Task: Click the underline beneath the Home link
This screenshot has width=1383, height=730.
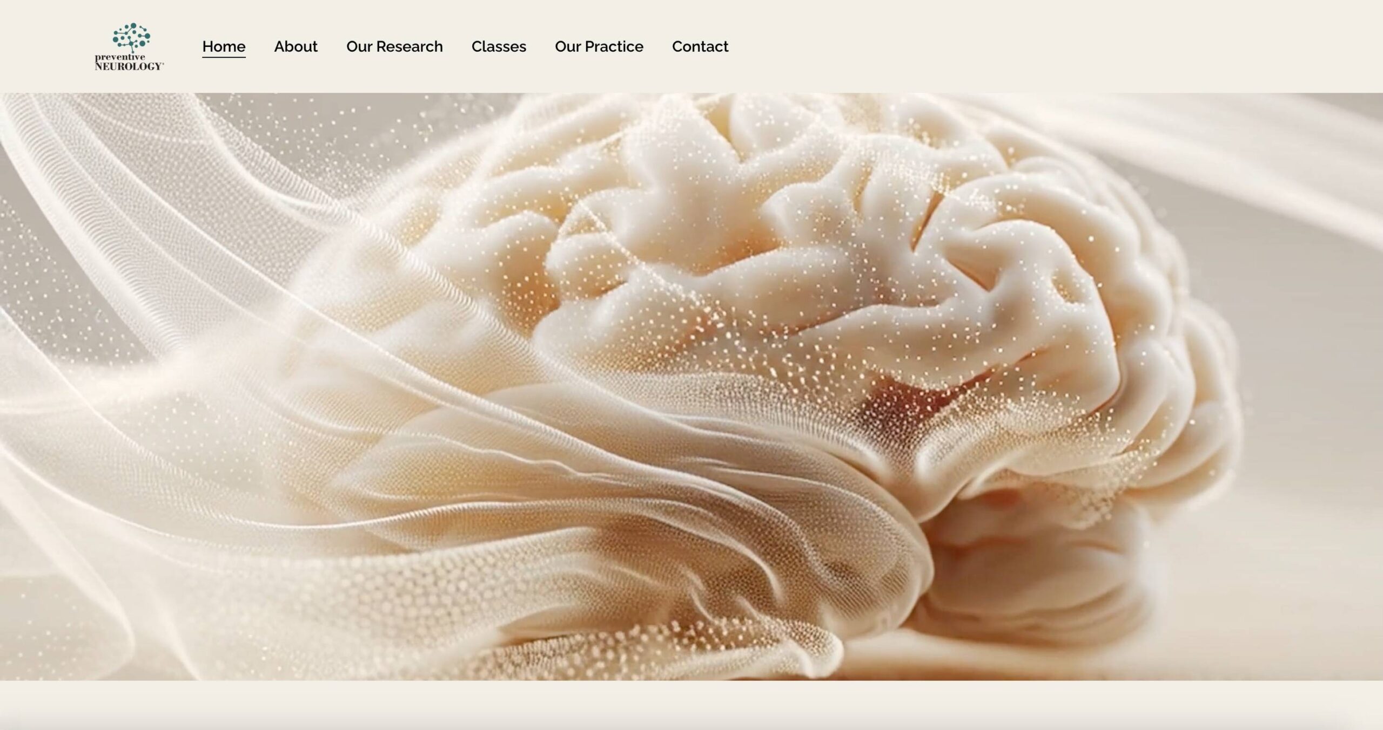Action: pyautogui.click(x=224, y=56)
